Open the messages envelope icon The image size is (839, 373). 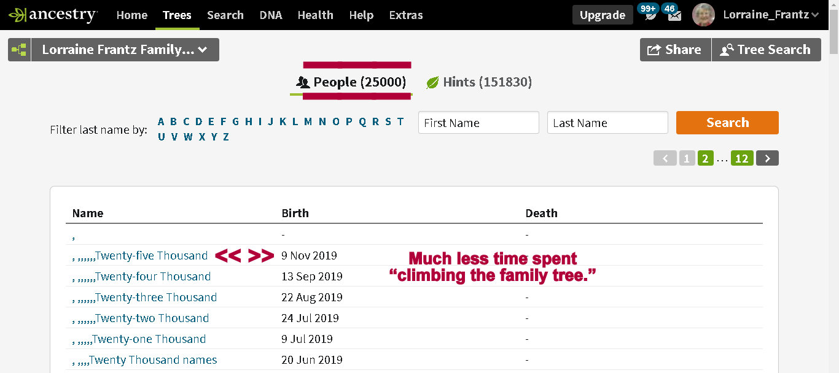pos(674,15)
